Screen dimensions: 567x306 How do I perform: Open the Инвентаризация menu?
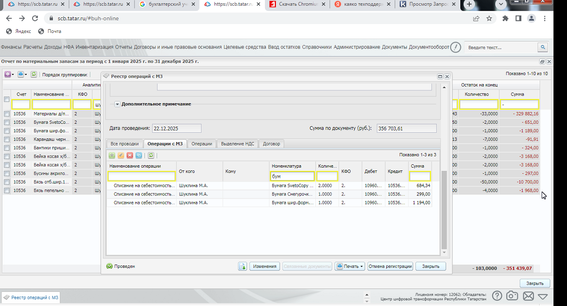tap(94, 47)
